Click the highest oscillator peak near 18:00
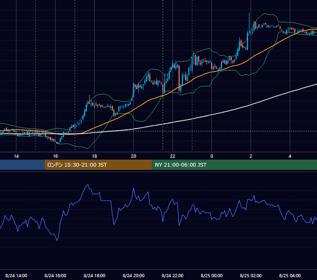 pyautogui.click(x=88, y=185)
